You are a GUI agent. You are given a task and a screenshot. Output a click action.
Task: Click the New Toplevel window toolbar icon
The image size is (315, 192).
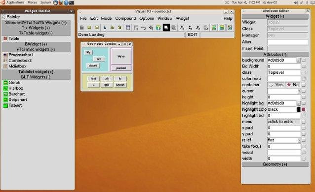point(128,28)
